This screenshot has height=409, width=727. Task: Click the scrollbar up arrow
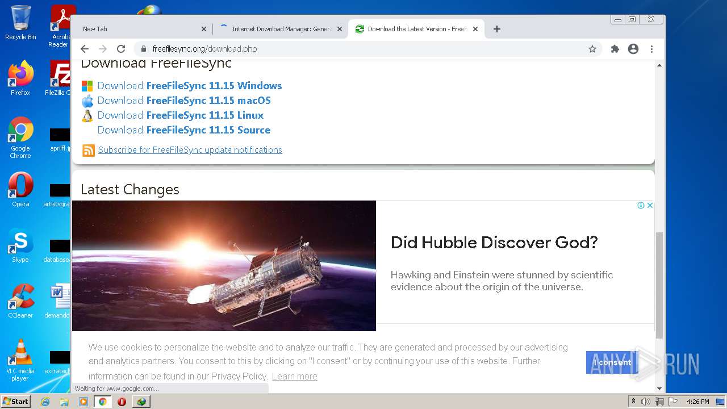coord(659,65)
